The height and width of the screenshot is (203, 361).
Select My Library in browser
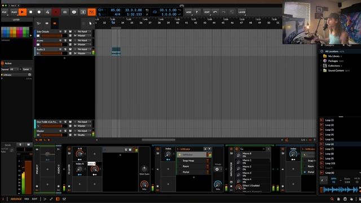pos(333,56)
